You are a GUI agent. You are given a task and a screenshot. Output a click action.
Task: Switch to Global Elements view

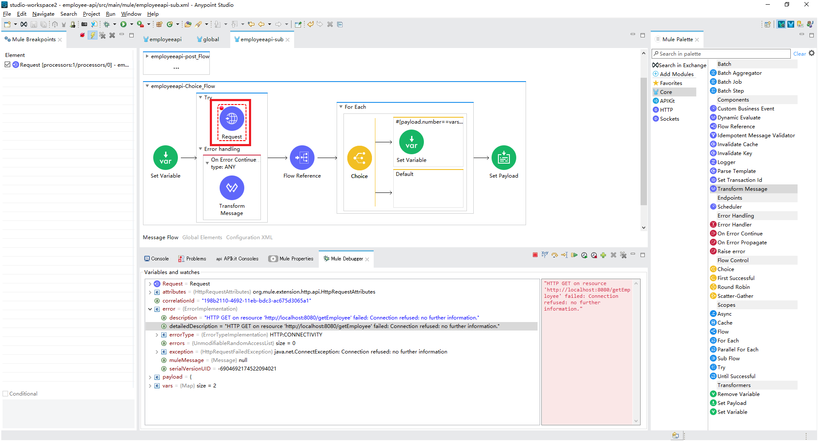(202, 237)
